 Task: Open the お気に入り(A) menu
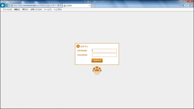coord(36,9)
